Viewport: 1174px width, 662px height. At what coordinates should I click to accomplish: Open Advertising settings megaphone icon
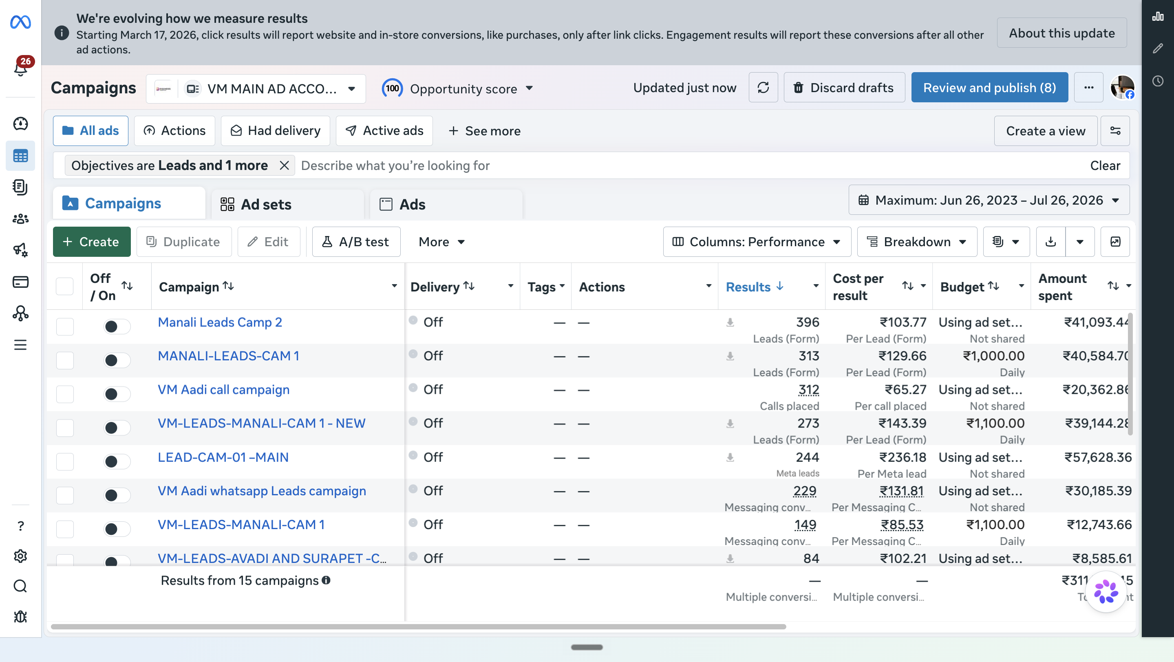click(20, 249)
